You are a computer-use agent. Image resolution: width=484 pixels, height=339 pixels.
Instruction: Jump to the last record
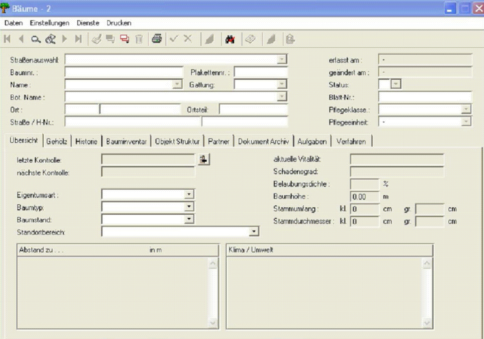[78, 39]
